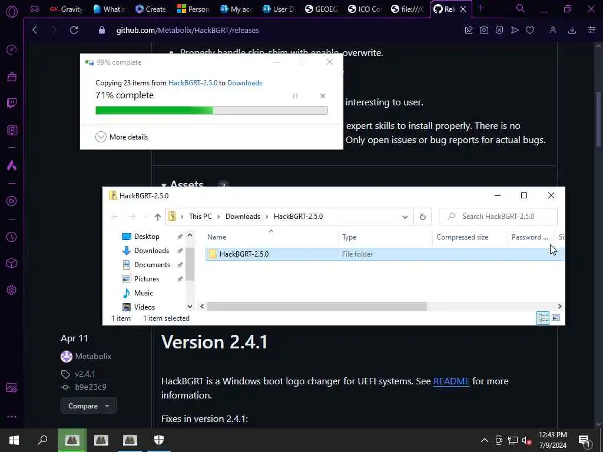603x452 pixels.
Task: Open the HackBGRT-2.5.0 source link in copy dialog
Action: 193,83
